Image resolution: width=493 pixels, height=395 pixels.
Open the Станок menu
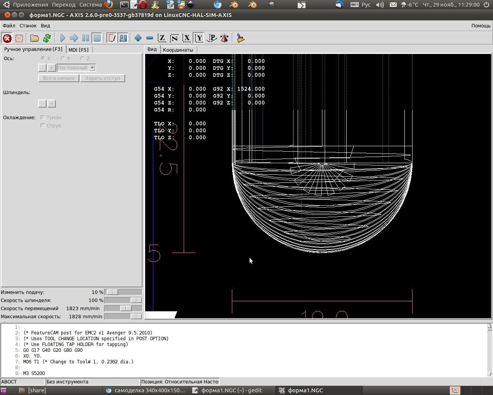[28, 26]
